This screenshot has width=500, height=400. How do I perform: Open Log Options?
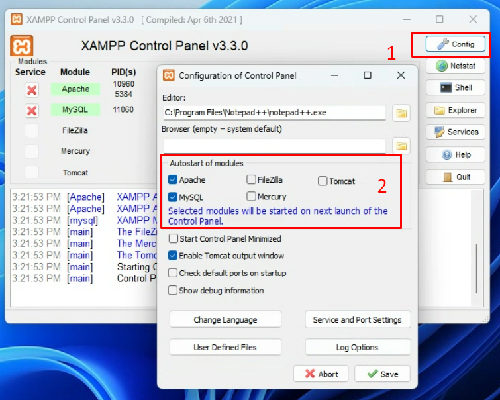[x=358, y=347]
